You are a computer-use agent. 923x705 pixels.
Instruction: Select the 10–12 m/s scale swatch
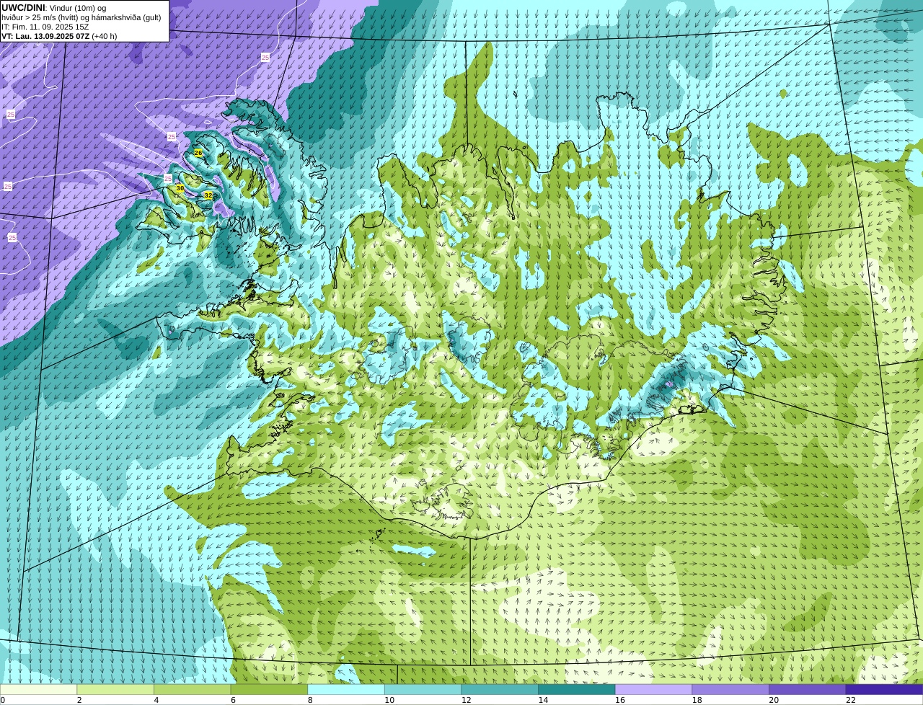pyautogui.click(x=423, y=689)
